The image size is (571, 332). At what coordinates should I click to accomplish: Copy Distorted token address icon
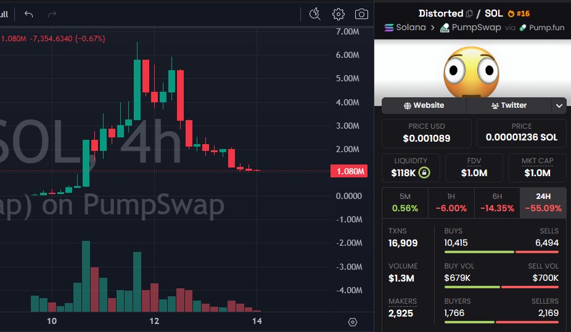469,14
